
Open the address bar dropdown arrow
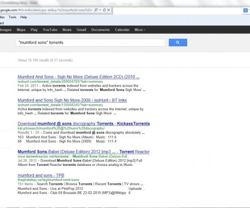100,10
